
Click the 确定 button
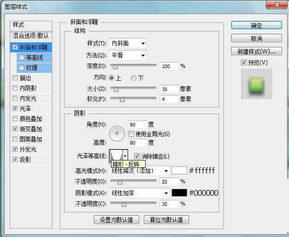(x=256, y=25)
